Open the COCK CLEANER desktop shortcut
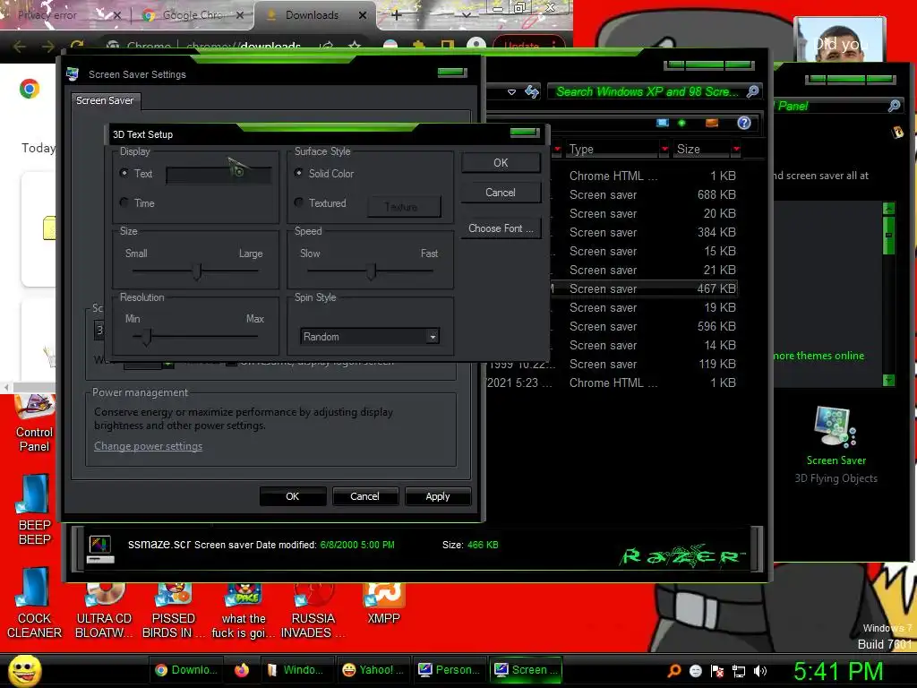 click(x=34, y=604)
